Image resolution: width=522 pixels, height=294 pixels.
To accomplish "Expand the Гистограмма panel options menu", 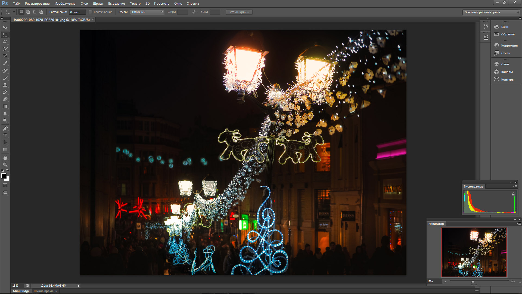I will click(515, 186).
